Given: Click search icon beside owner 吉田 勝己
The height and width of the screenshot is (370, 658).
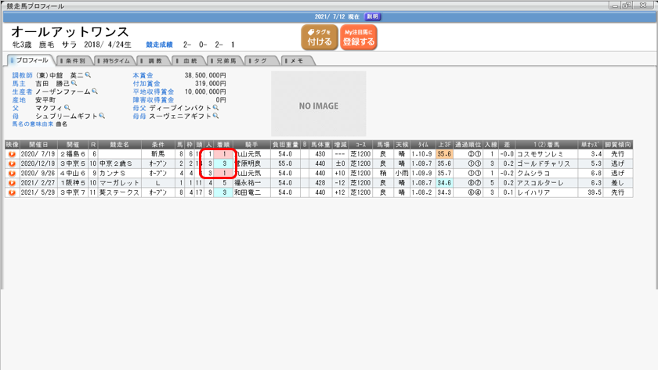Looking at the screenshot, I should coord(74,83).
